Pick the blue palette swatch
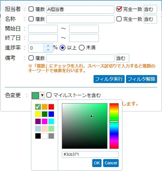This screenshot has height=171, width=162. (x=51, y=114)
